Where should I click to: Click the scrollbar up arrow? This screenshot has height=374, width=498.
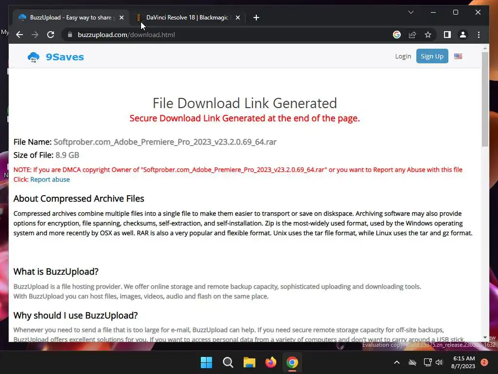485,48
